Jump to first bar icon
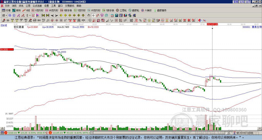This screenshot has width=262, height=140. 43,15
